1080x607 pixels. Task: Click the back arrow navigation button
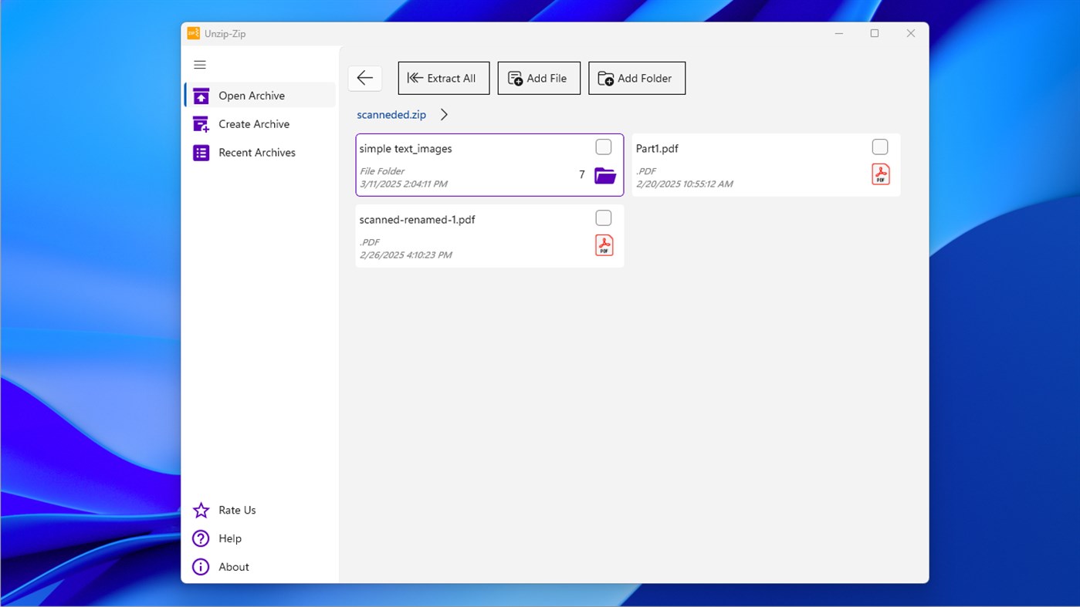click(x=364, y=78)
